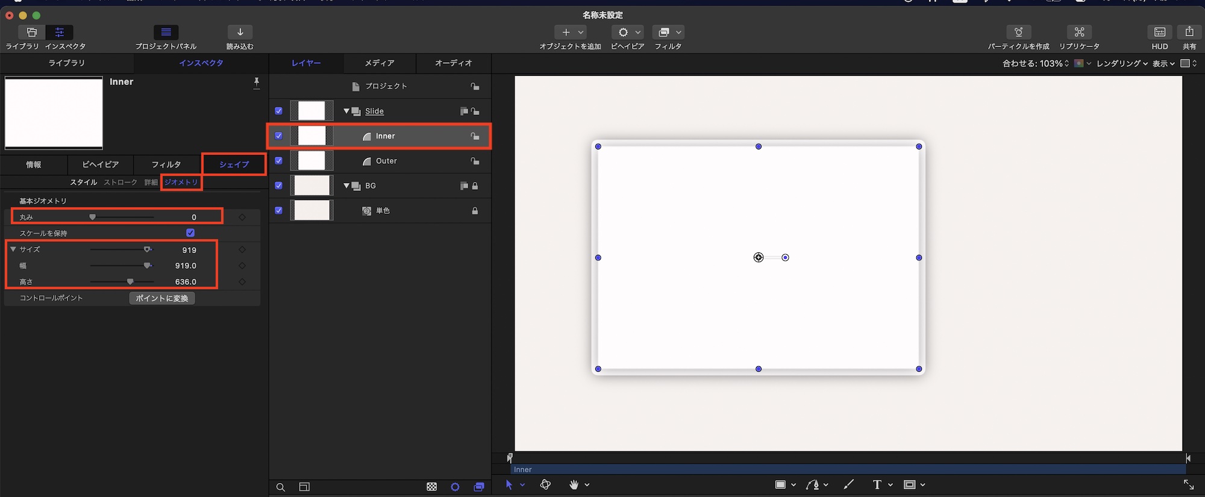The height and width of the screenshot is (497, 1205).
Task: Click the lock icon on Inner layer
Action: pos(475,137)
